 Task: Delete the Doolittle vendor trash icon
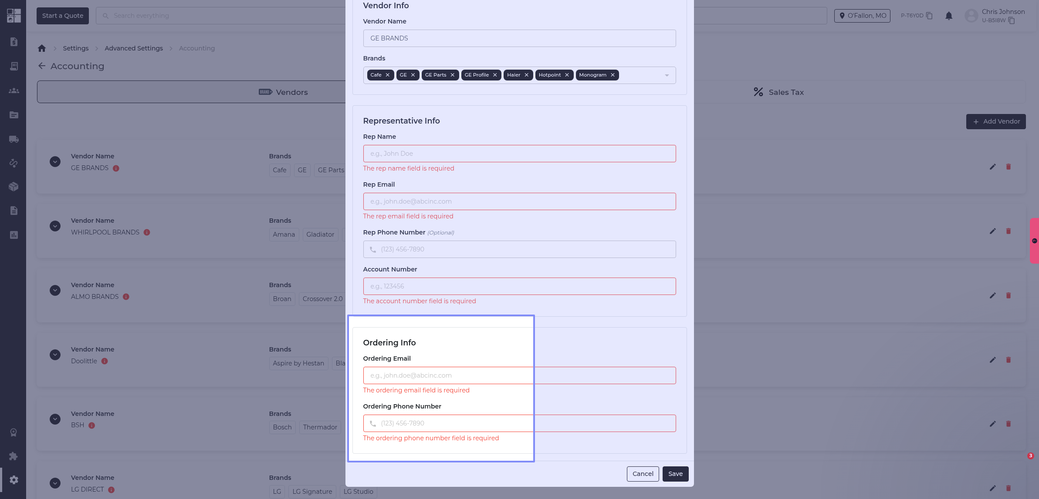(1008, 360)
